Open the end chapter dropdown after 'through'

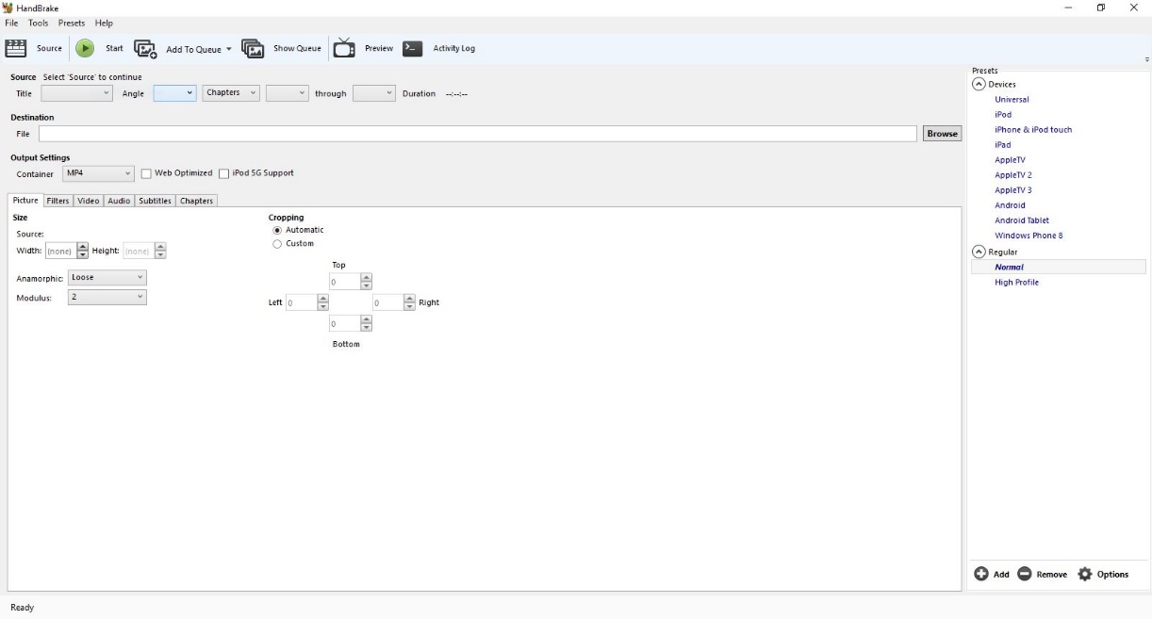tap(374, 93)
